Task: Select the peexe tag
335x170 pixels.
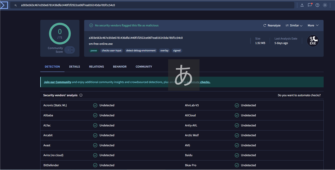Action: tap(93, 51)
